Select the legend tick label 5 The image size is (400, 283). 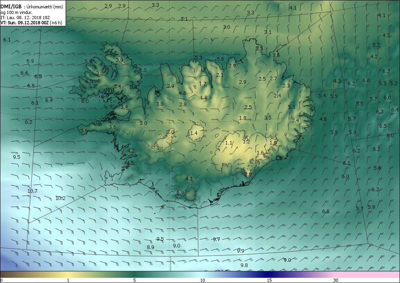click(134, 280)
